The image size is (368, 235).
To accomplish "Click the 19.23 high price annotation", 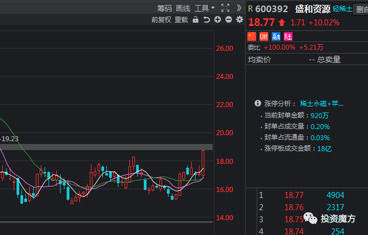I will [x=10, y=139].
